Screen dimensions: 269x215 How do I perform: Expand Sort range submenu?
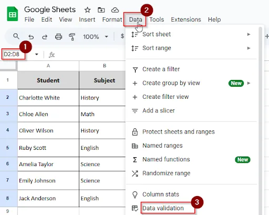click(191, 48)
